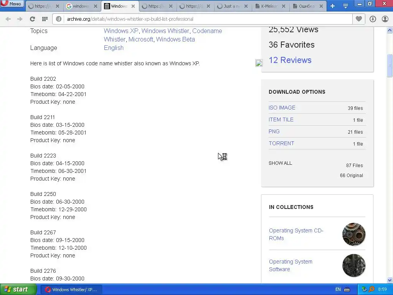The image size is (393, 295).
Task: Select the 'Build 2267' text line
Action: pos(43,232)
